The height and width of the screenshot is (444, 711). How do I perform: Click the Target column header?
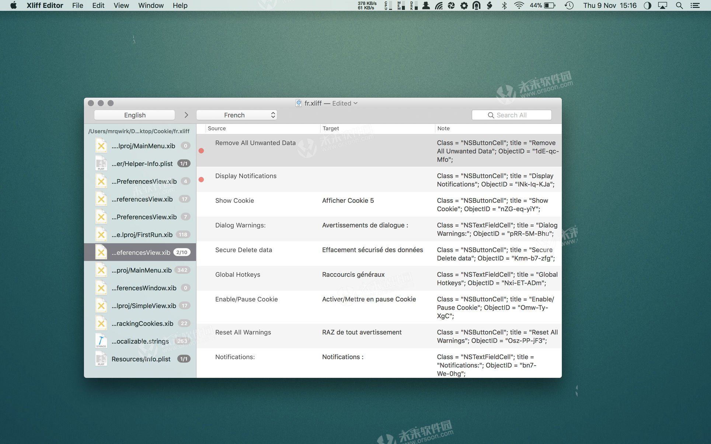coord(331,128)
